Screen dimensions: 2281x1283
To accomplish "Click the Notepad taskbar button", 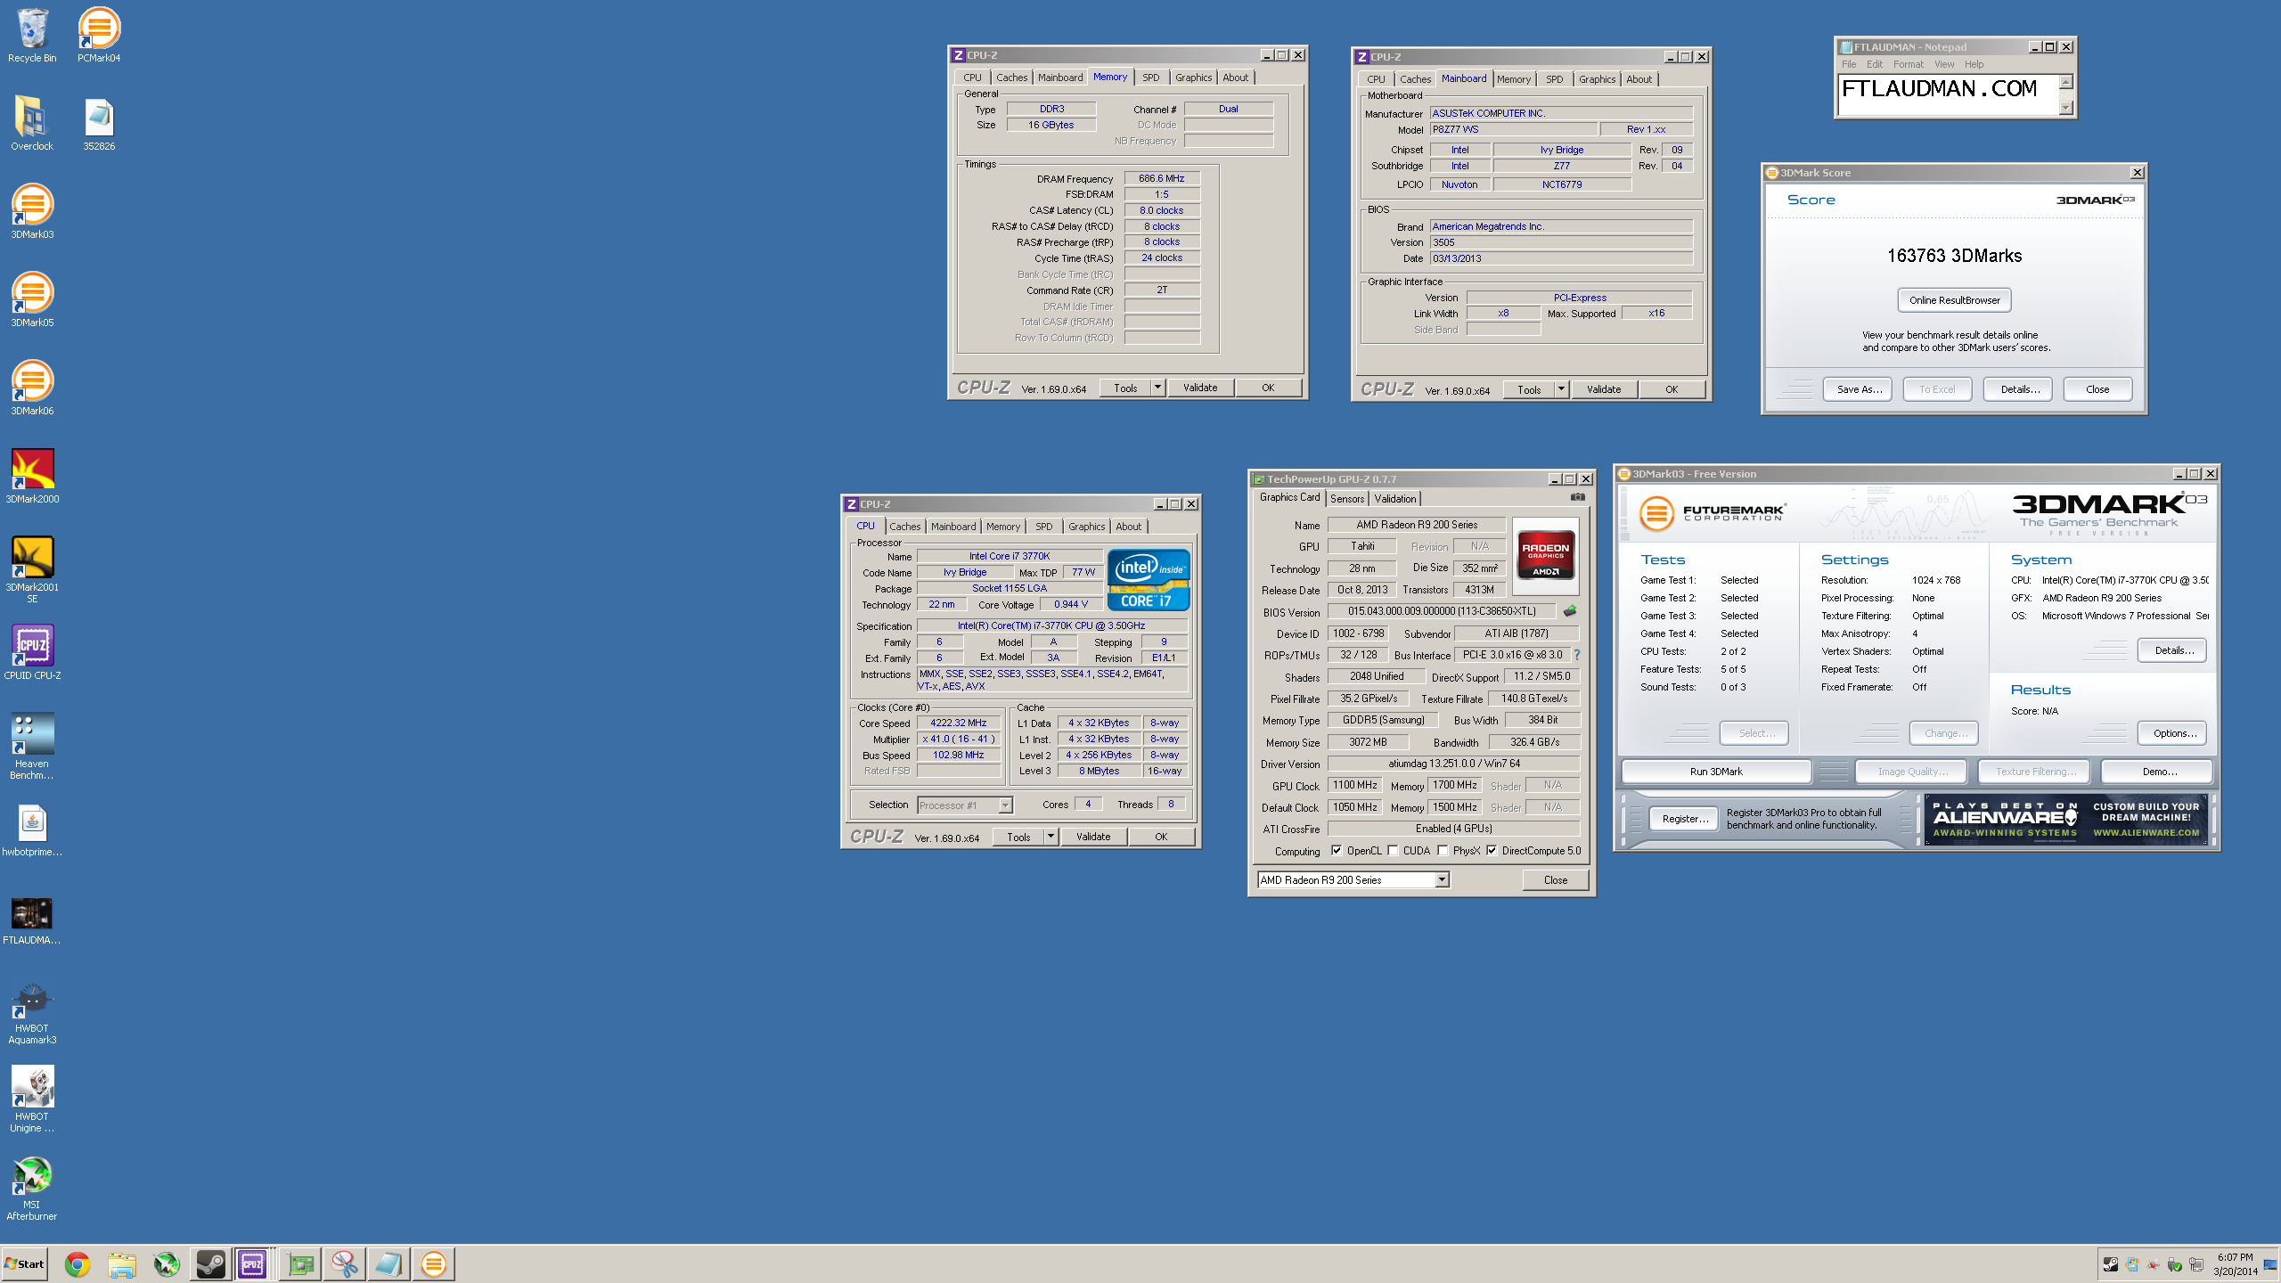I will coord(388,1264).
